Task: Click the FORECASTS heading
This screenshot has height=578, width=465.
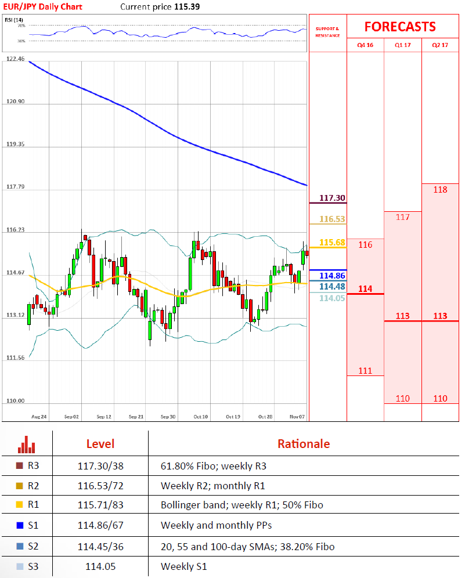Action: (400, 27)
